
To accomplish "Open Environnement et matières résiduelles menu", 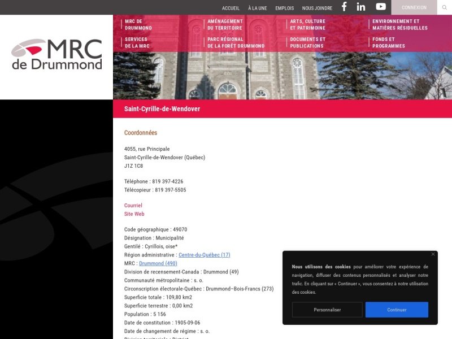I will point(400,24).
